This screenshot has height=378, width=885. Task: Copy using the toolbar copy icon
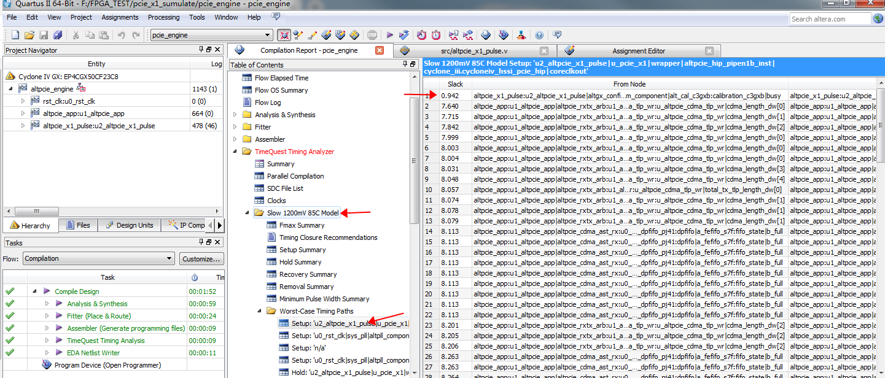click(90, 35)
